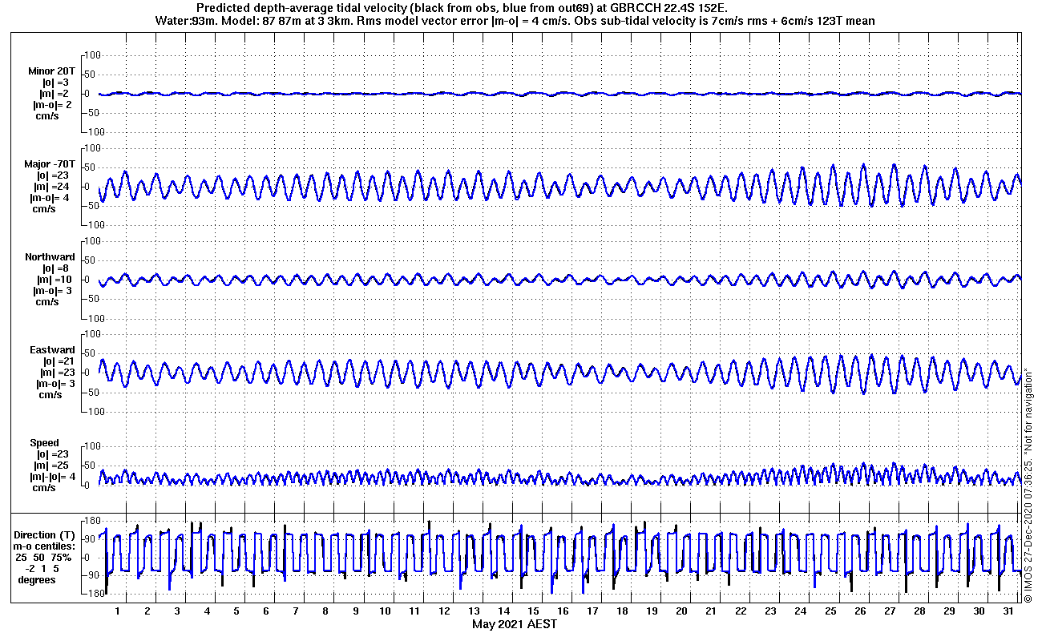
Task: Select the 'Direction (T)' panel label
Action: tap(46, 535)
